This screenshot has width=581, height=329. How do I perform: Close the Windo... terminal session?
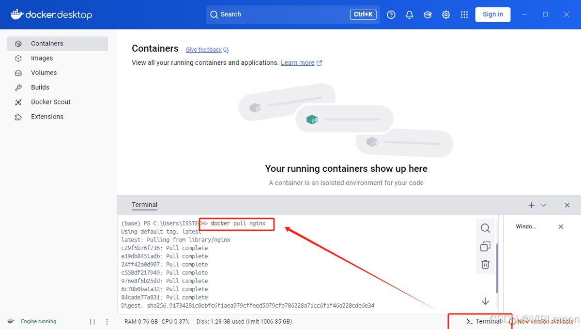pyautogui.click(x=561, y=226)
